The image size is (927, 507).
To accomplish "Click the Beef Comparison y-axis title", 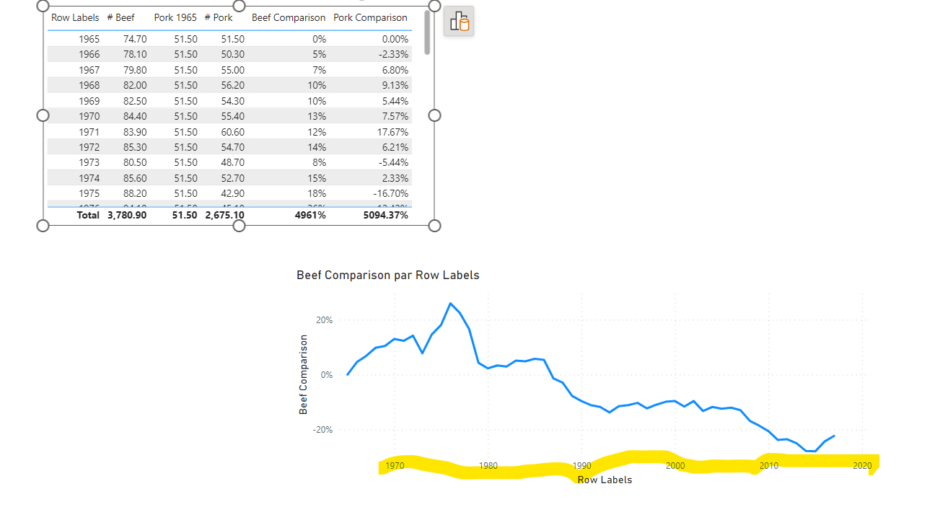I will point(304,374).
